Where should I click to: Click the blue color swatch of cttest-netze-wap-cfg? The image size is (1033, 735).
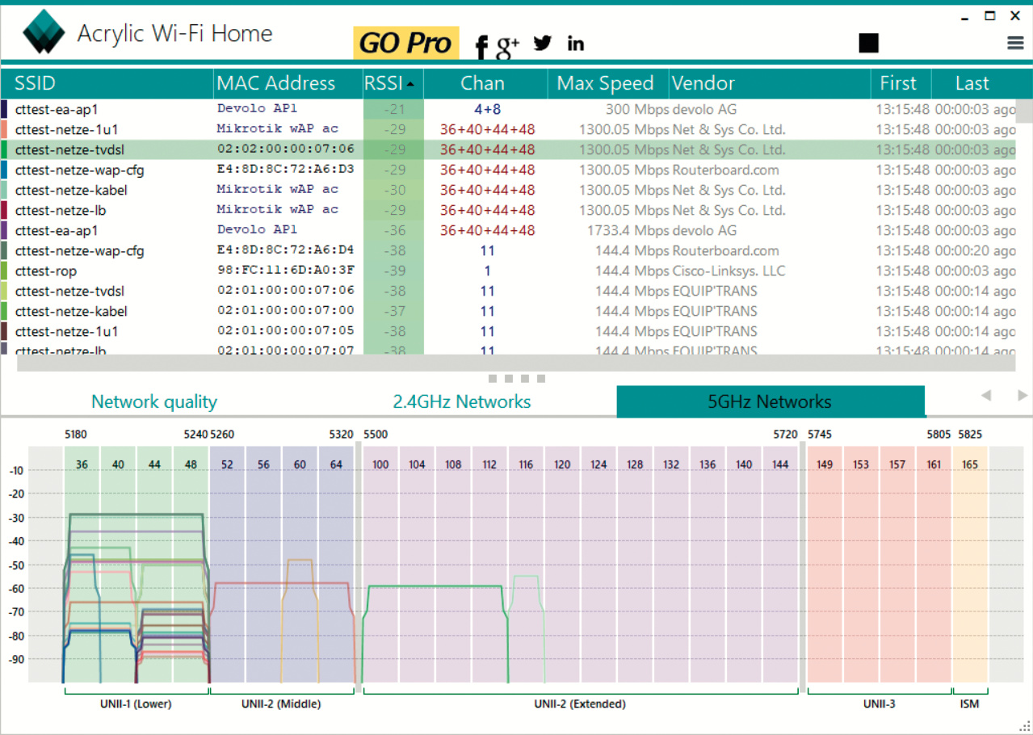pos(5,170)
